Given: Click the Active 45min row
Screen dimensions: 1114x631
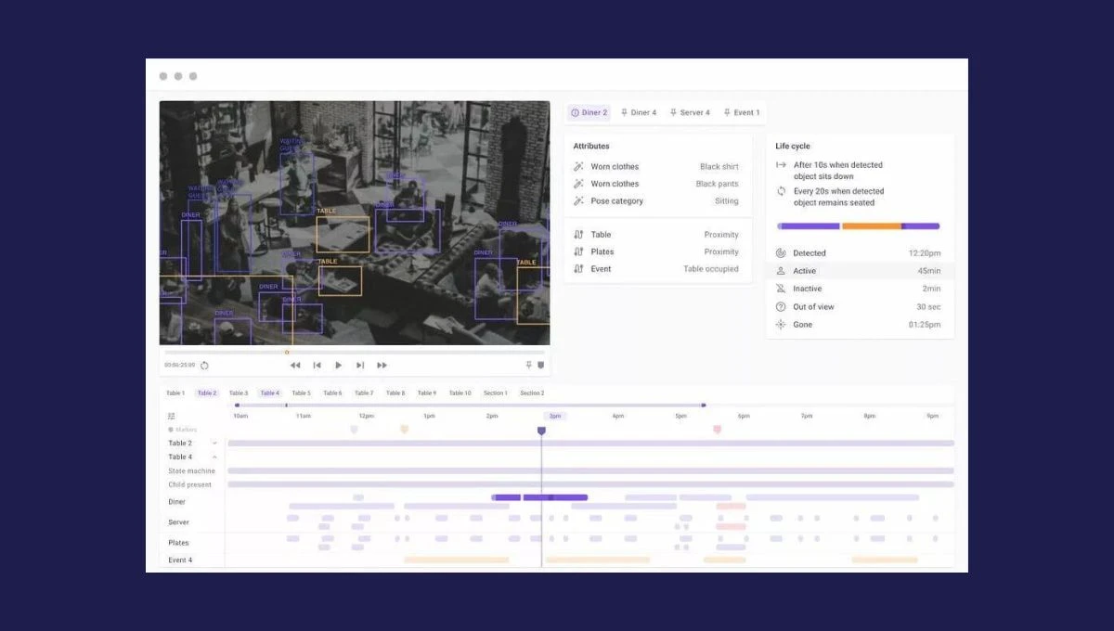Looking at the screenshot, I should tap(860, 271).
